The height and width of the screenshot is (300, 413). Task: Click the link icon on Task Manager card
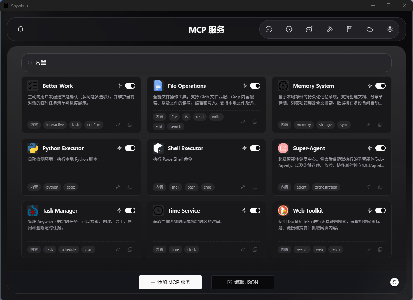tap(118, 249)
